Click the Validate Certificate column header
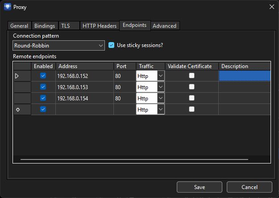 (192, 66)
